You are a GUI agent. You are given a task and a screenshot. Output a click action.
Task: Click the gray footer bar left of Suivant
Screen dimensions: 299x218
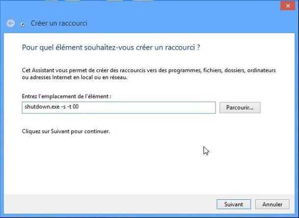click(x=108, y=204)
